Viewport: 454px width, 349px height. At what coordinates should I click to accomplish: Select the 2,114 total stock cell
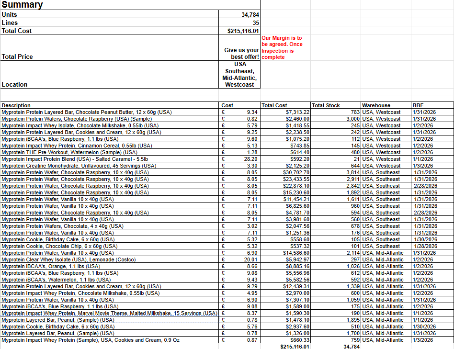tap(336, 253)
